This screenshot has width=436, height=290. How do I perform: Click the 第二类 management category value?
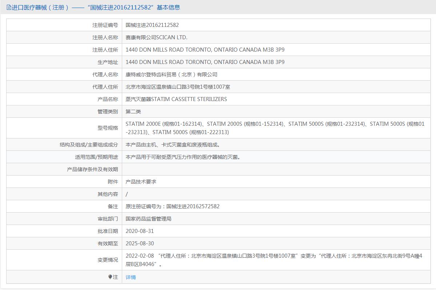(133, 112)
